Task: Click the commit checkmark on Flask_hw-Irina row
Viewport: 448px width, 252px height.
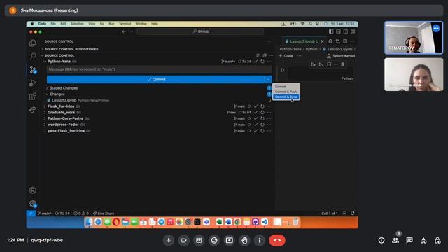Action: (255, 106)
